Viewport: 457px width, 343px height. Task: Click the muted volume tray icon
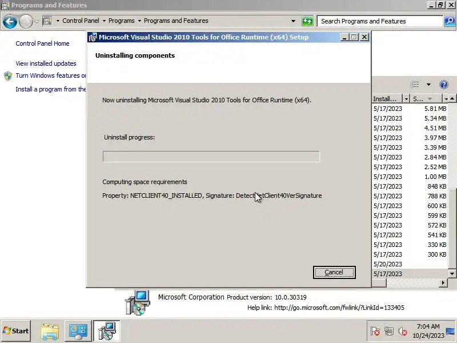pyautogui.click(x=403, y=332)
